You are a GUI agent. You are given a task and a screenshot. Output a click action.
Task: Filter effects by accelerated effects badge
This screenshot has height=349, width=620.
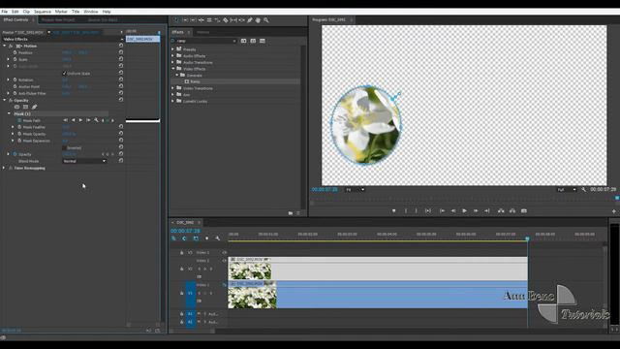(243, 41)
